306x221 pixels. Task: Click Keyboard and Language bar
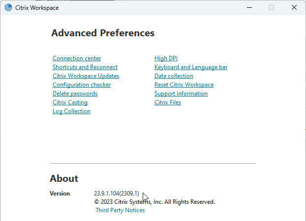191,67
